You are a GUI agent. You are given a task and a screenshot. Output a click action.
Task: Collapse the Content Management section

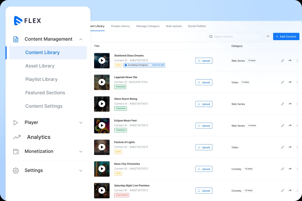[x=81, y=39]
